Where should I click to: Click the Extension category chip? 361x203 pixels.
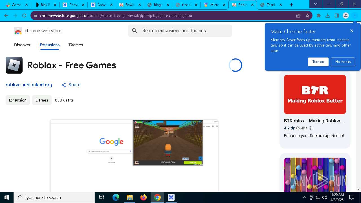[x=18, y=100]
